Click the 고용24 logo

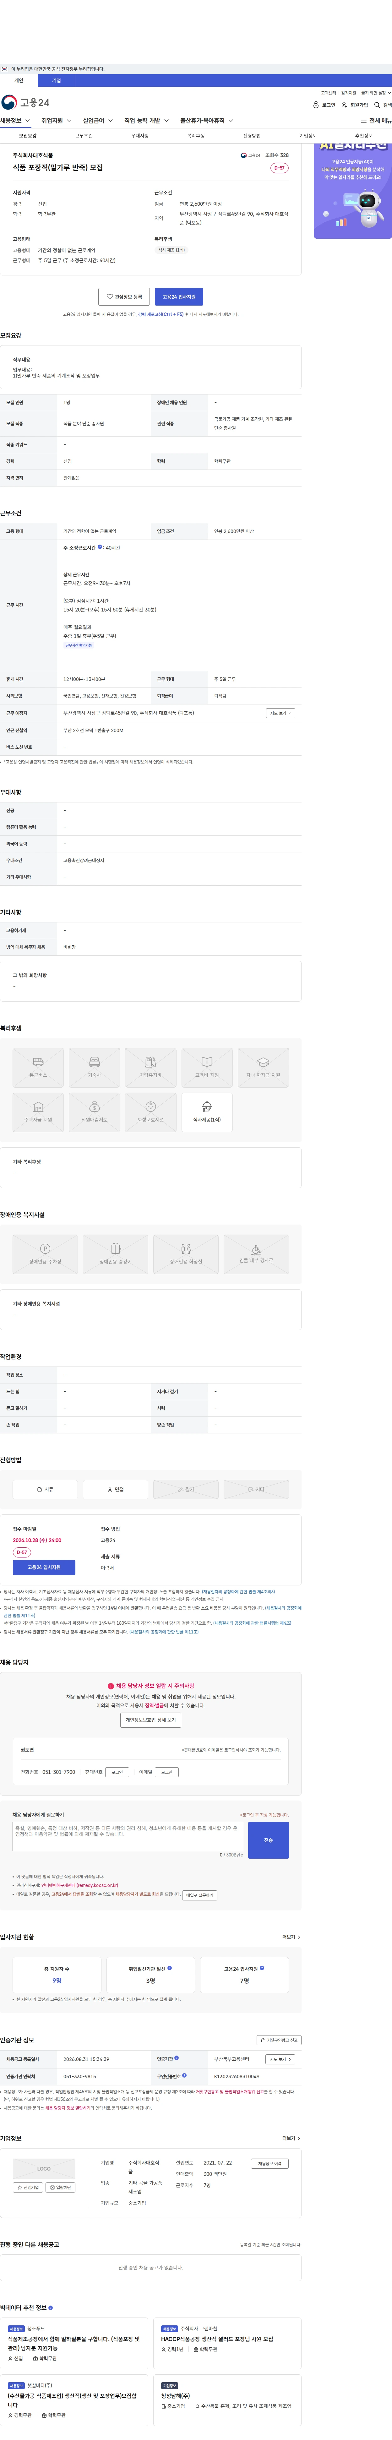click(x=25, y=102)
